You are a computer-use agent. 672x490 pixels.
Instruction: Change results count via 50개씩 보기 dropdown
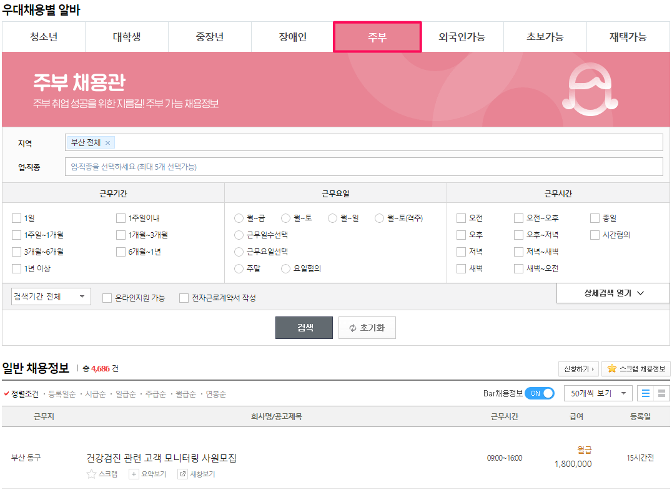pyautogui.click(x=598, y=393)
